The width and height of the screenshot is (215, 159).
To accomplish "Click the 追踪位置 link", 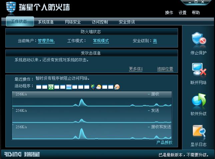I will tap(165, 69).
